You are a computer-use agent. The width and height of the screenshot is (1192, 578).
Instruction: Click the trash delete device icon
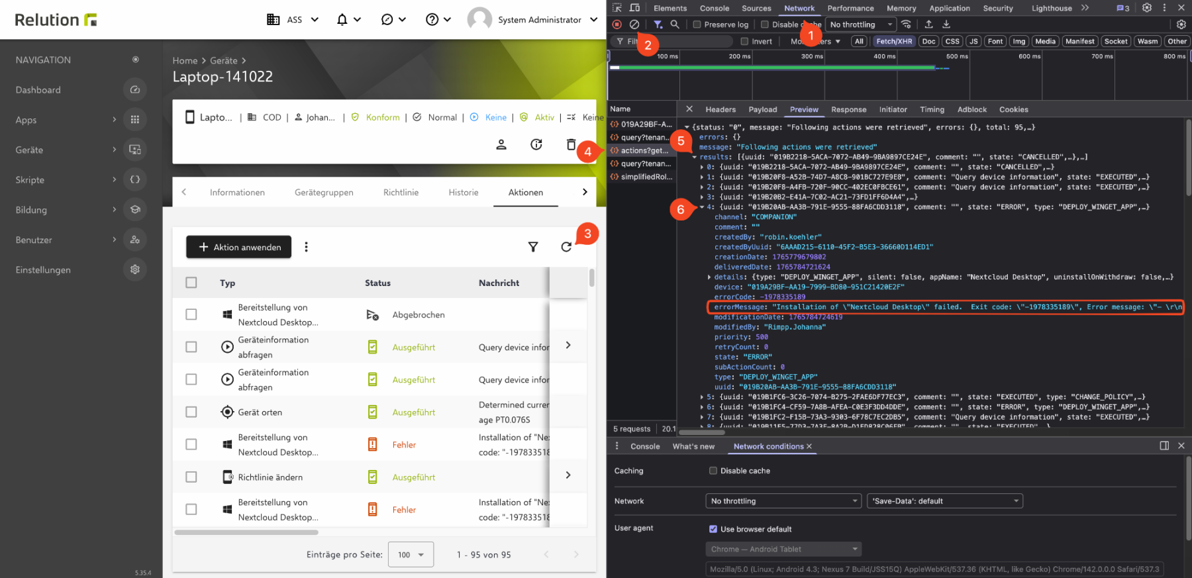click(571, 144)
